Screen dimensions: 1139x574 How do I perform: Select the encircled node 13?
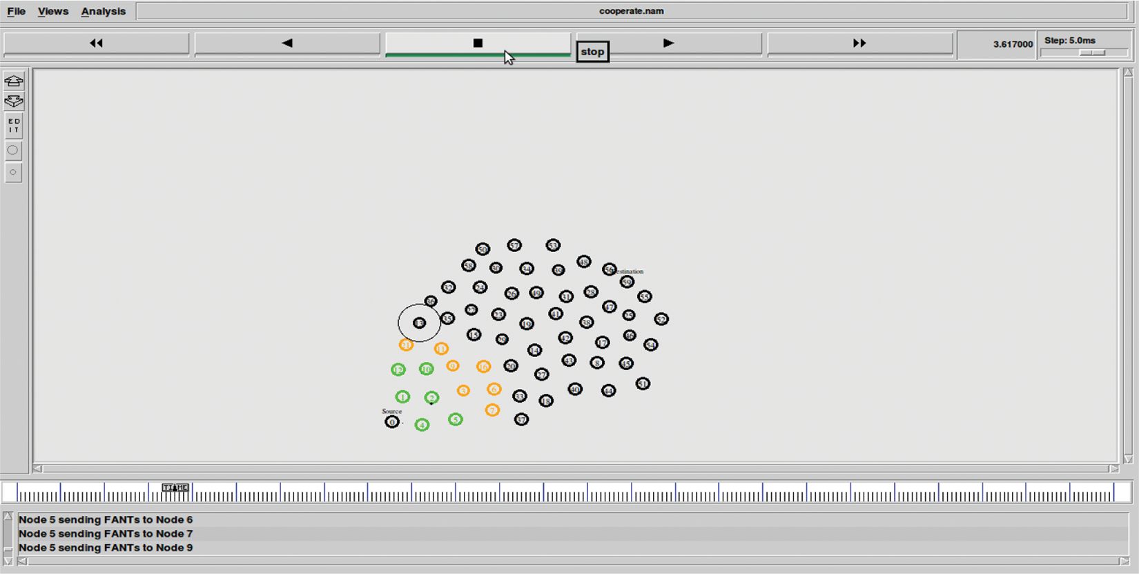click(x=419, y=323)
